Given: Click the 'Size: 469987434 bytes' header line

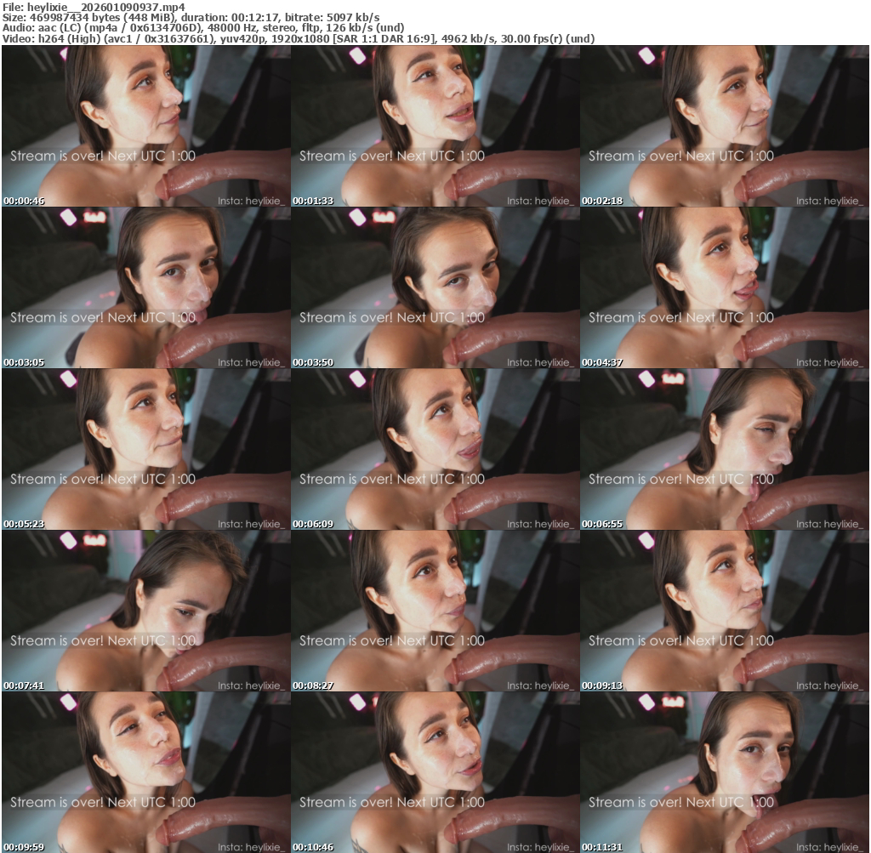Looking at the screenshot, I should [x=191, y=17].
